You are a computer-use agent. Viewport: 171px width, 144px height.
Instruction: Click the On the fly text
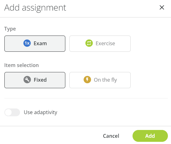[105, 80]
